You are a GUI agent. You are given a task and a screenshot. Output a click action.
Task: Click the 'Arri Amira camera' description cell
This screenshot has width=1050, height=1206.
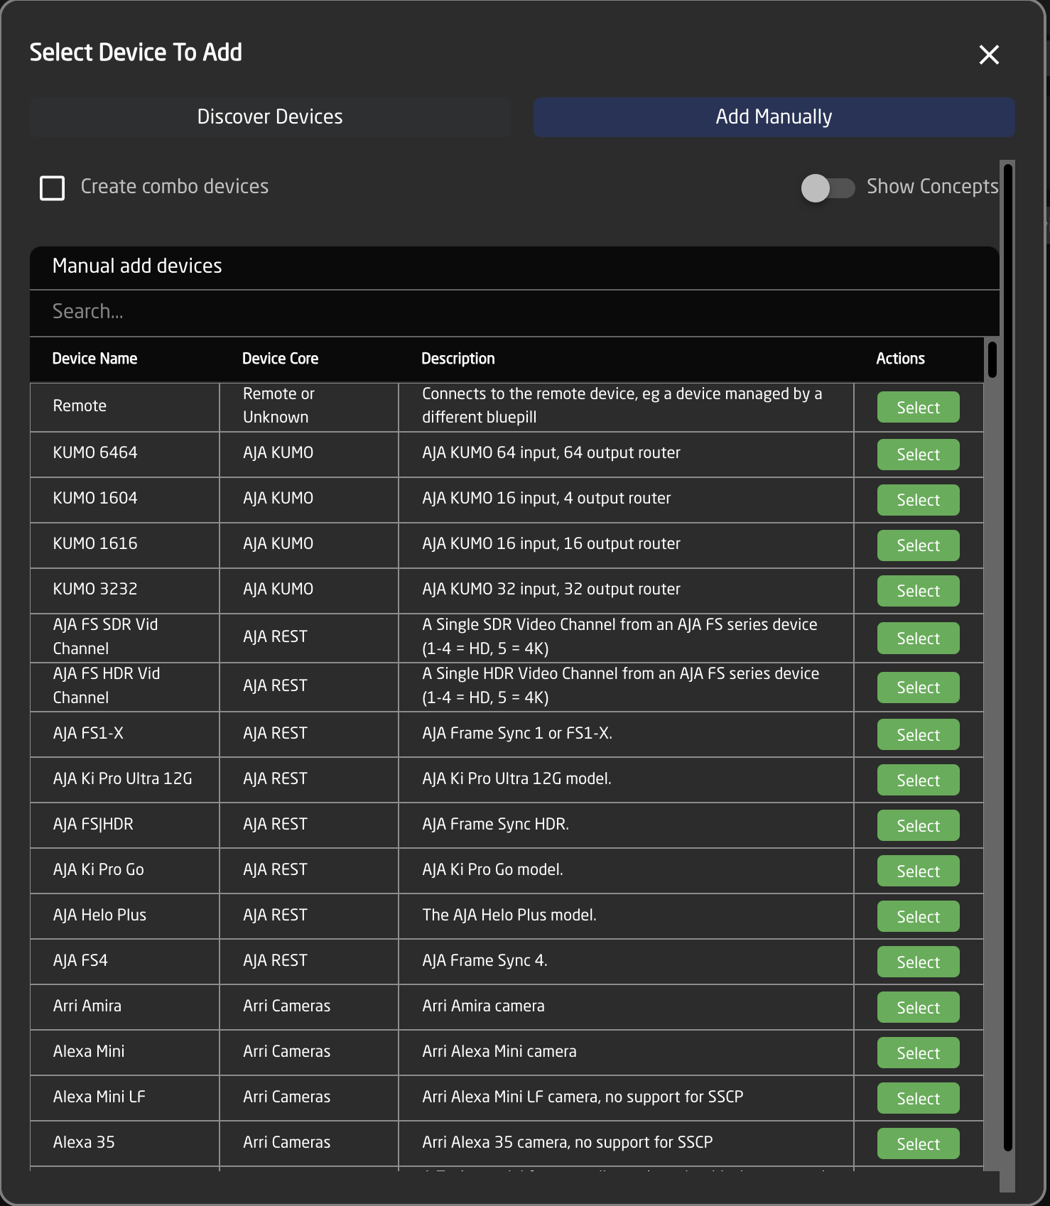(x=626, y=1006)
